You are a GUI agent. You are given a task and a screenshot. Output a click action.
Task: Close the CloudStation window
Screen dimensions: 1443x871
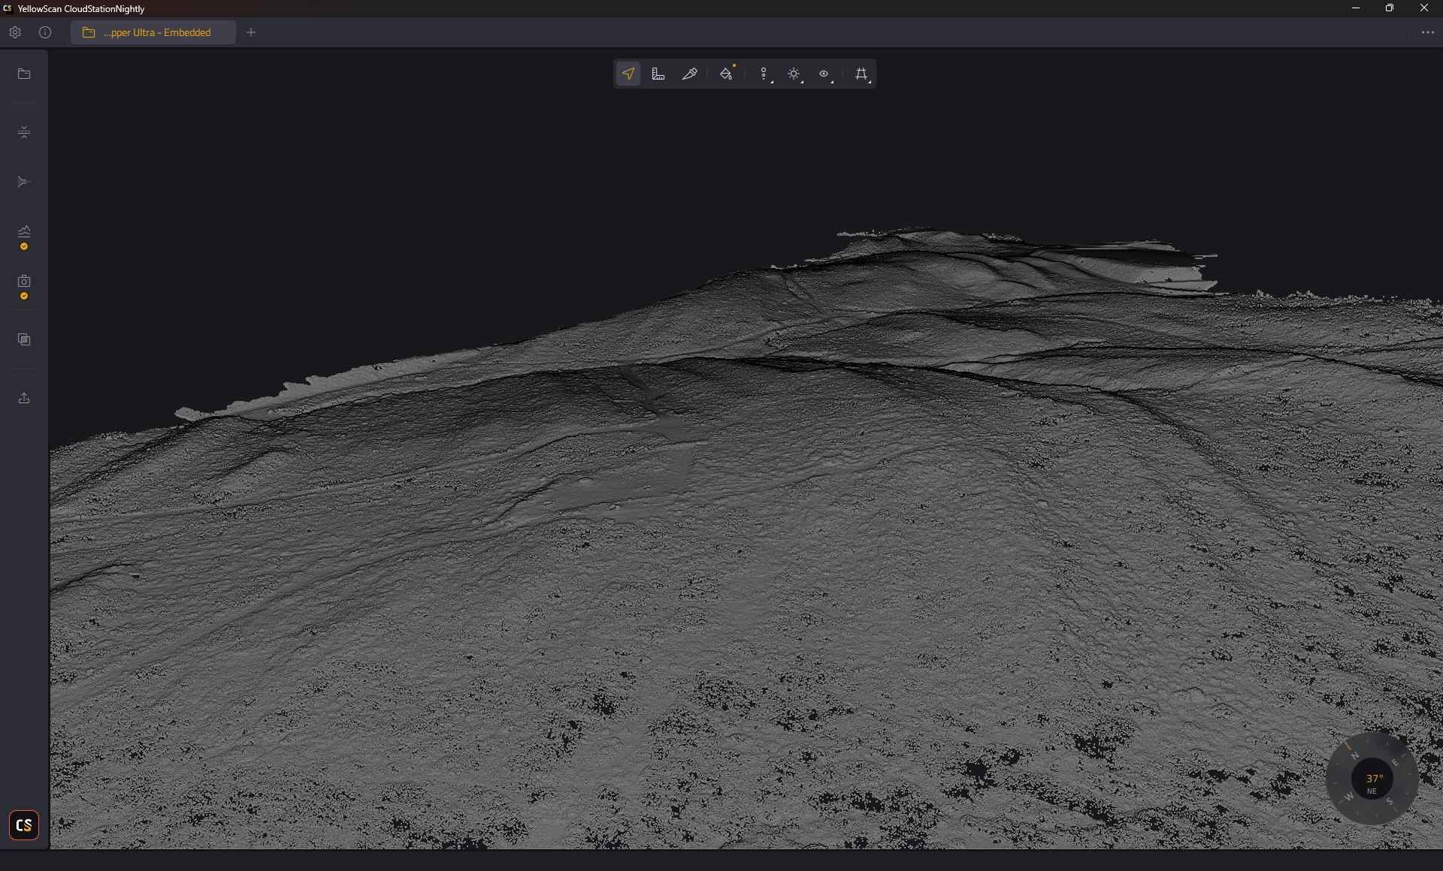click(x=1424, y=8)
